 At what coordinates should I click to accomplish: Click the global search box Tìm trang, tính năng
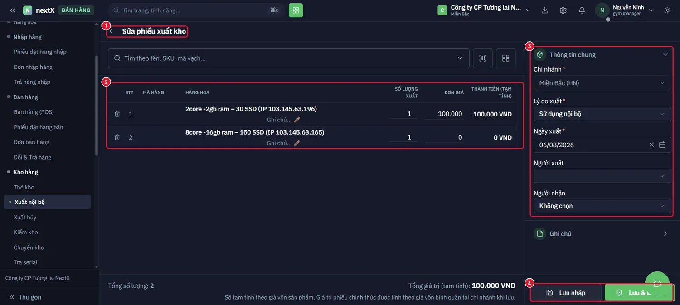point(196,10)
